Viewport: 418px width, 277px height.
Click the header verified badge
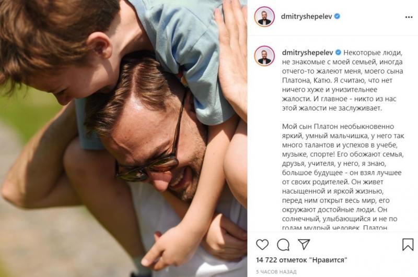(337, 17)
